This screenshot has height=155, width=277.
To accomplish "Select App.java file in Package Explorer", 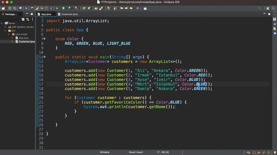I will coord(22,38).
